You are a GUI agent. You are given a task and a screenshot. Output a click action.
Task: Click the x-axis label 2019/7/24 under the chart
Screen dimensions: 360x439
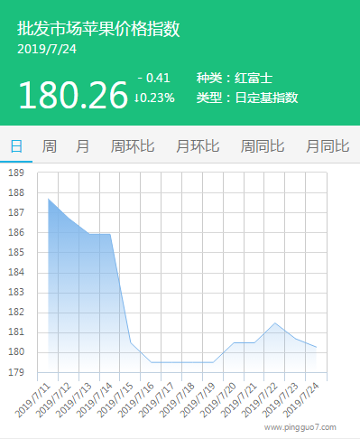tap(301, 400)
